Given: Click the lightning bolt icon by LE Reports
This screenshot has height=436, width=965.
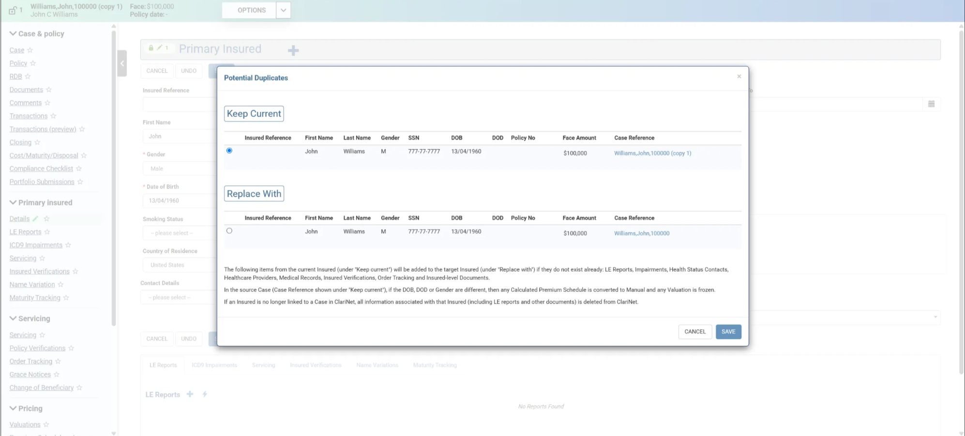Looking at the screenshot, I should tap(205, 394).
